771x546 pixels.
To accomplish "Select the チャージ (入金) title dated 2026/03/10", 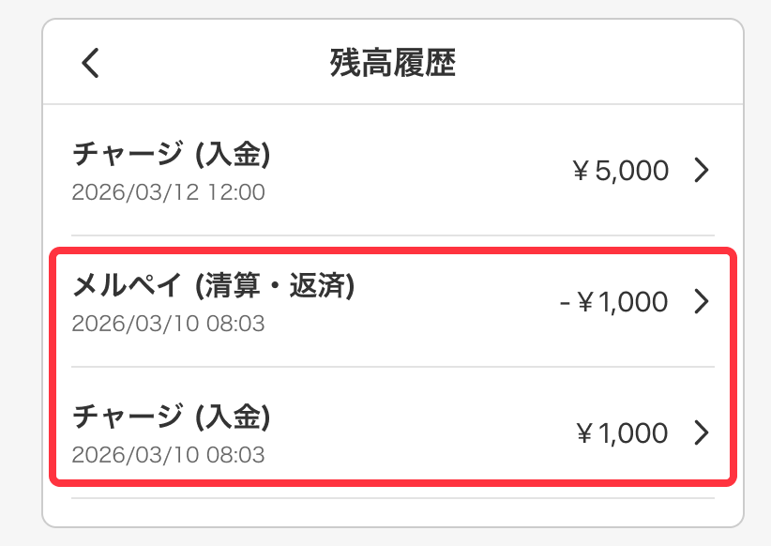I will tap(172, 417).
